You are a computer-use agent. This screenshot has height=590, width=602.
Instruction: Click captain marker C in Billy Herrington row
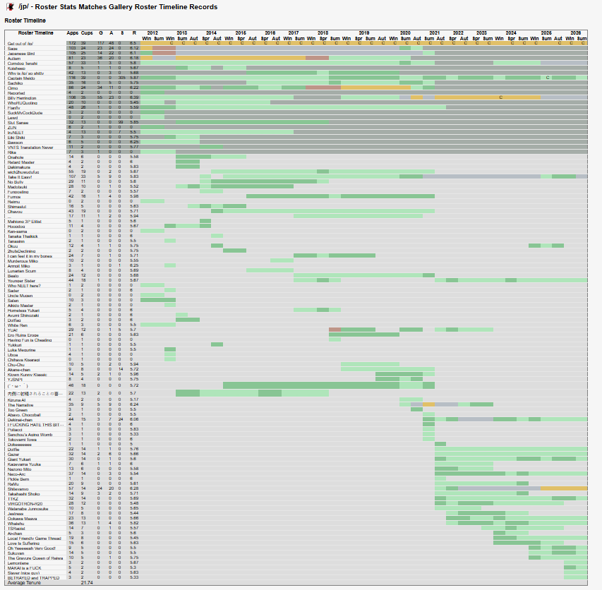click(500, 98)
